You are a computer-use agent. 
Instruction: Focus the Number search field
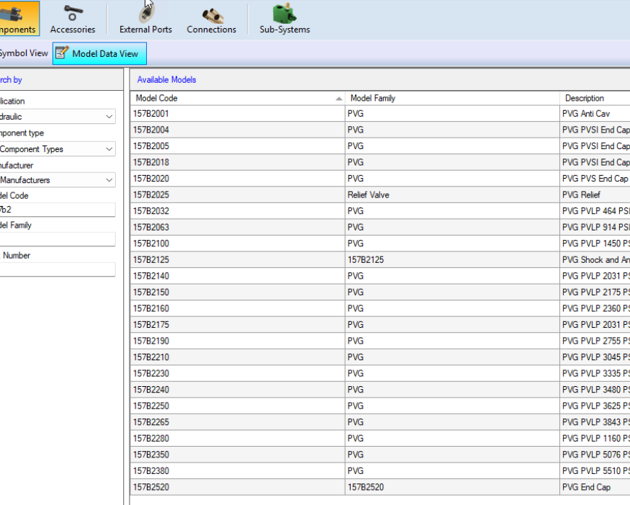click(x=58, y=269)
